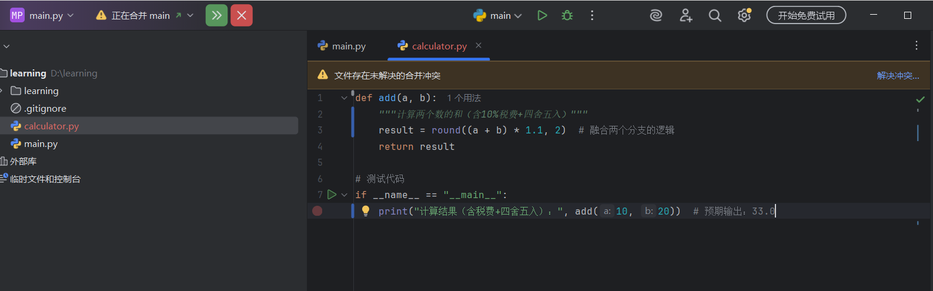The height and width of the screenshot is (291, 933).
Task: Open editor tabs options menu
Action: (x=917, y=45)
